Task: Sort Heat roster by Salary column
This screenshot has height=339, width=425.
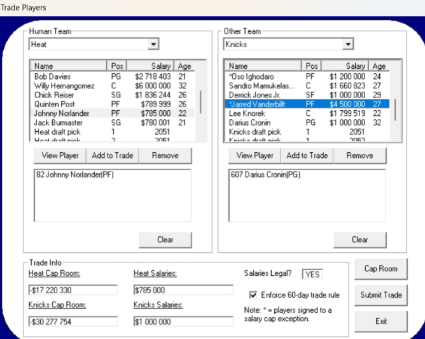Action: pyautogui.click(x=150, y=66)
